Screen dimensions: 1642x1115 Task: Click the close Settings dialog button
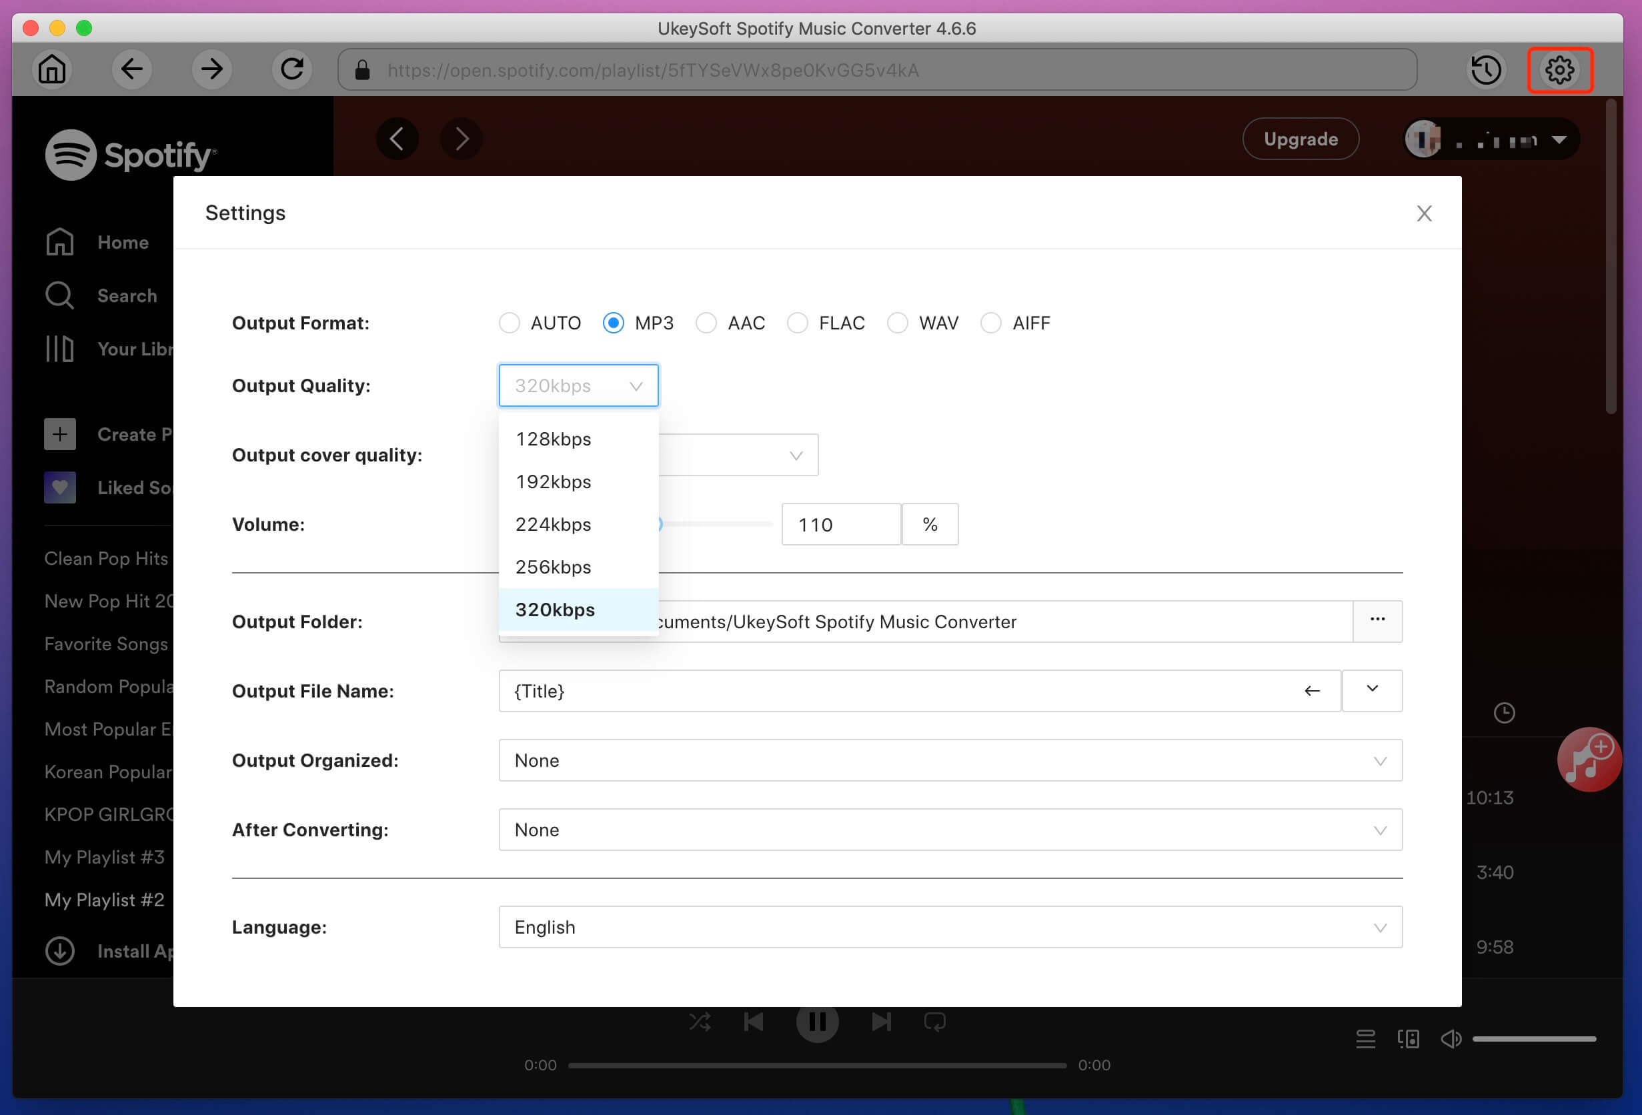coord(1425,214)
